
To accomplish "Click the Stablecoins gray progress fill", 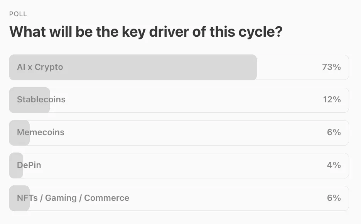I will (x=29, y=100).
